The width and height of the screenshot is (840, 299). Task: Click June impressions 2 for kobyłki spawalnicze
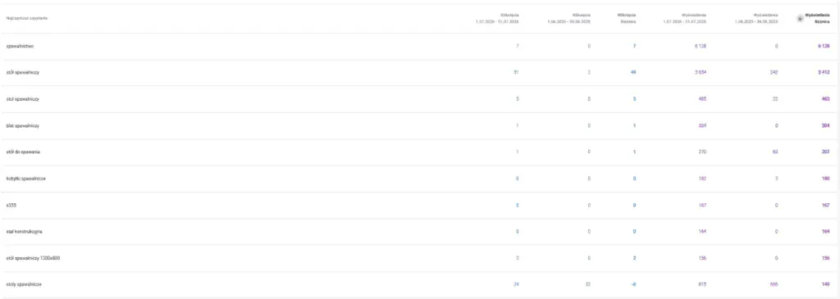point(776,179)
